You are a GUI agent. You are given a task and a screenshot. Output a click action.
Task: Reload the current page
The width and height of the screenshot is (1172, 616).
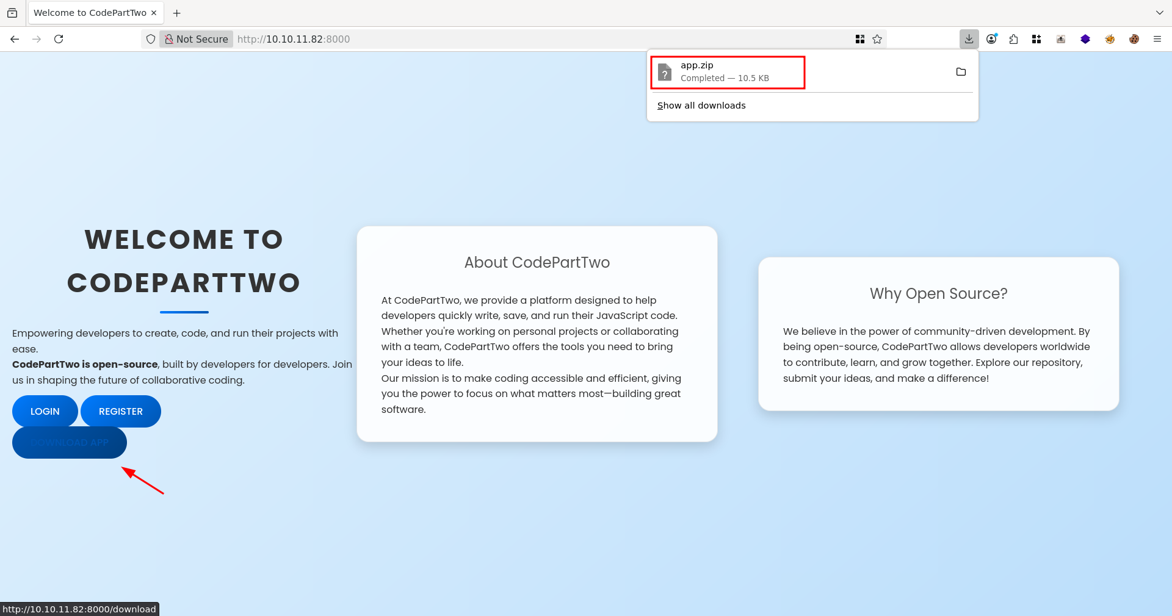[x=59, y=39]
